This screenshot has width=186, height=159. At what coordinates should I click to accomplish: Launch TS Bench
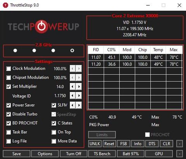[102, 154]
